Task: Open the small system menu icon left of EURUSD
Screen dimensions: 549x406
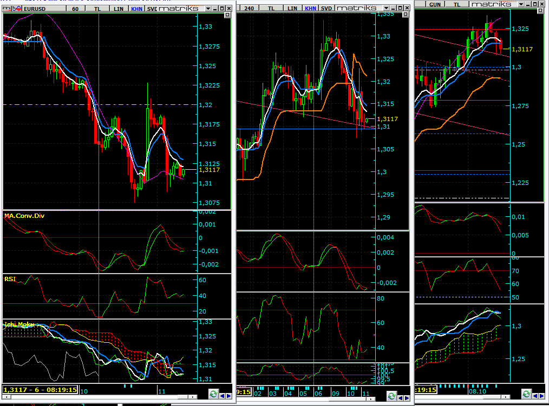Action: [7, 9]
